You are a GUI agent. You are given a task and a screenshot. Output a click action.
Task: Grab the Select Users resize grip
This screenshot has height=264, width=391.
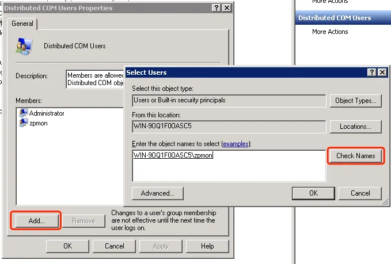(x=385, y=202)
